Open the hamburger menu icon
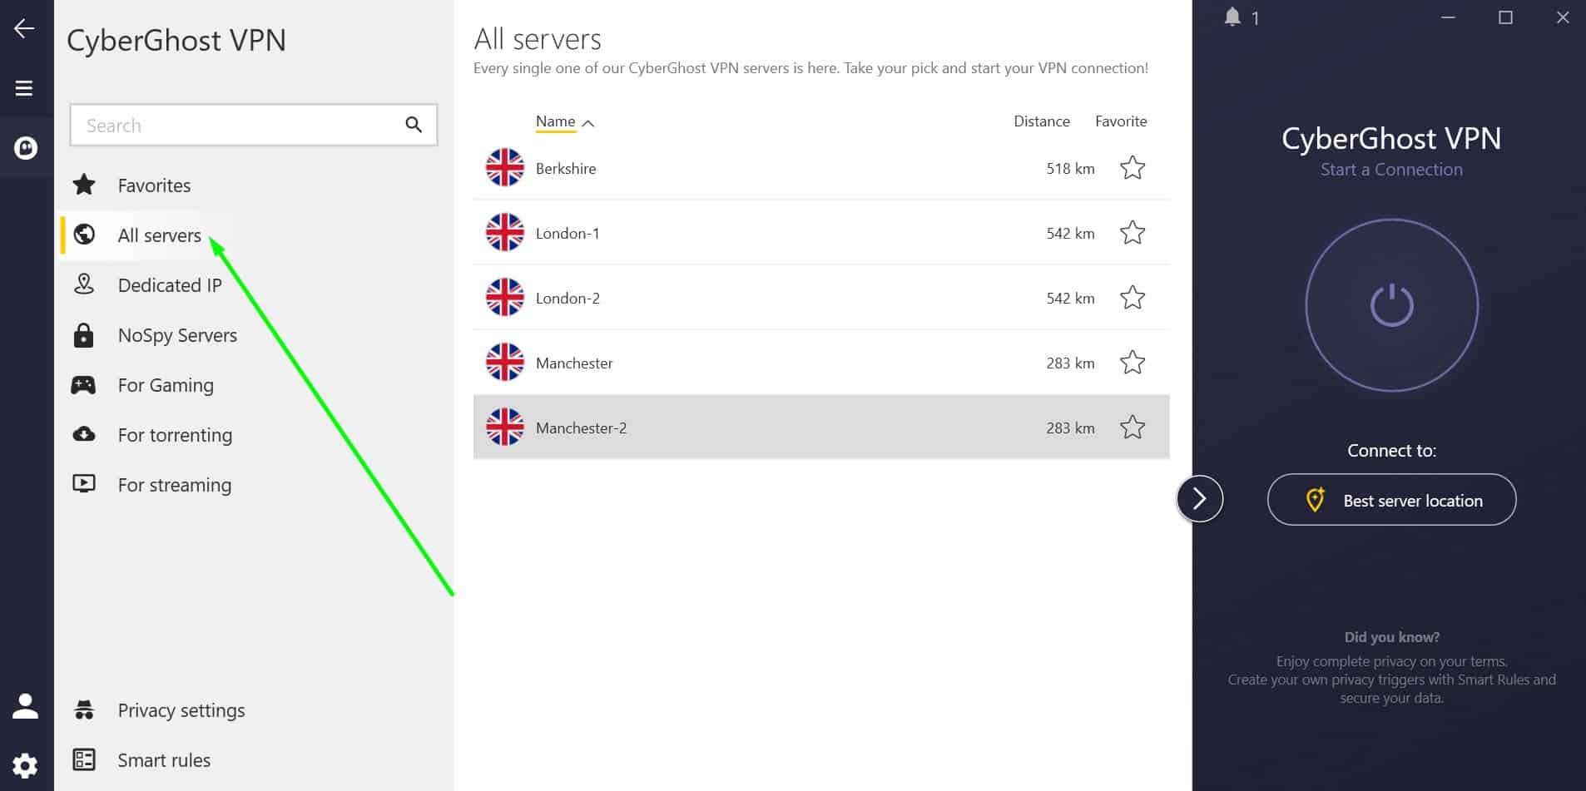This screenshot has width=1586, height=791. [x=24, y=88]
